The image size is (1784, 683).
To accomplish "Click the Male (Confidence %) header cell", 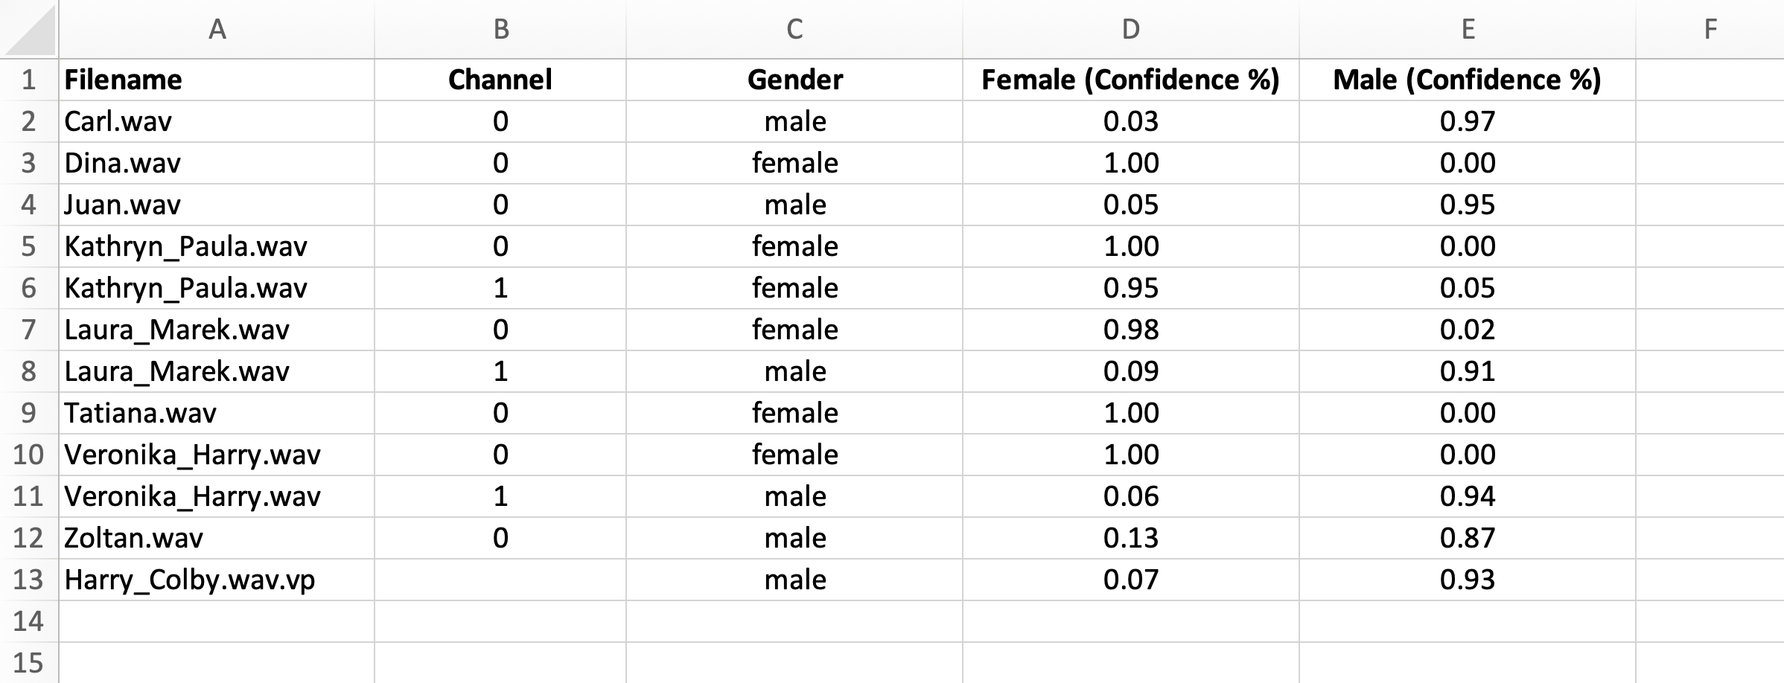I will coord(1468,80).
